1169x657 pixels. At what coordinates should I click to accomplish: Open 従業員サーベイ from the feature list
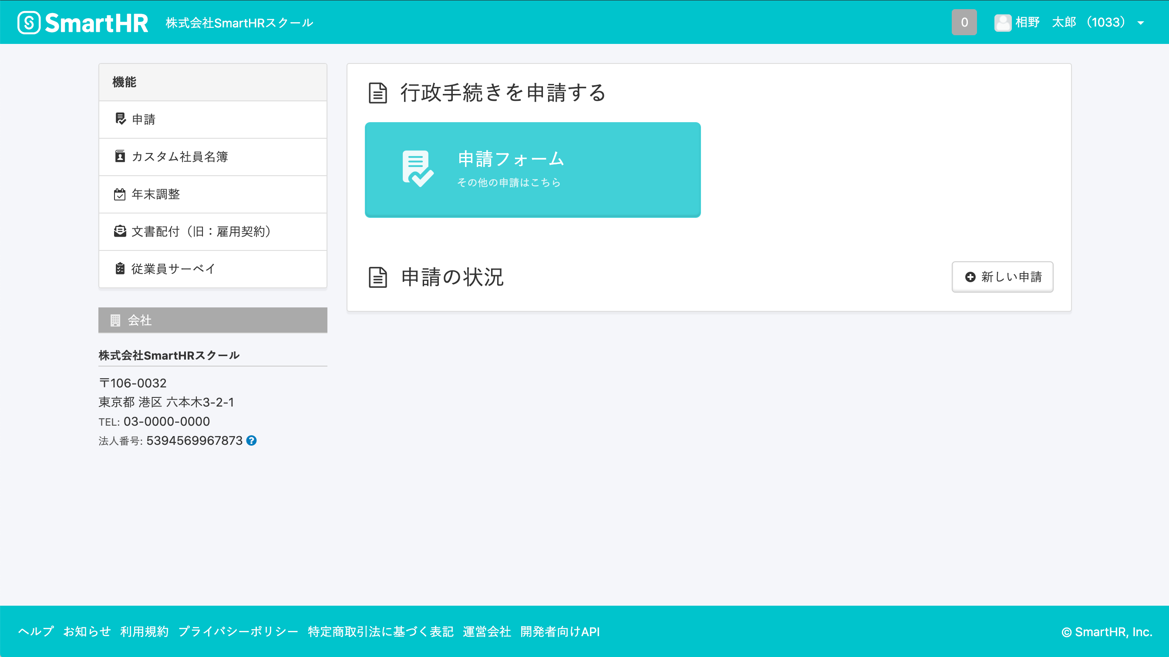click(x=172, y=269)
